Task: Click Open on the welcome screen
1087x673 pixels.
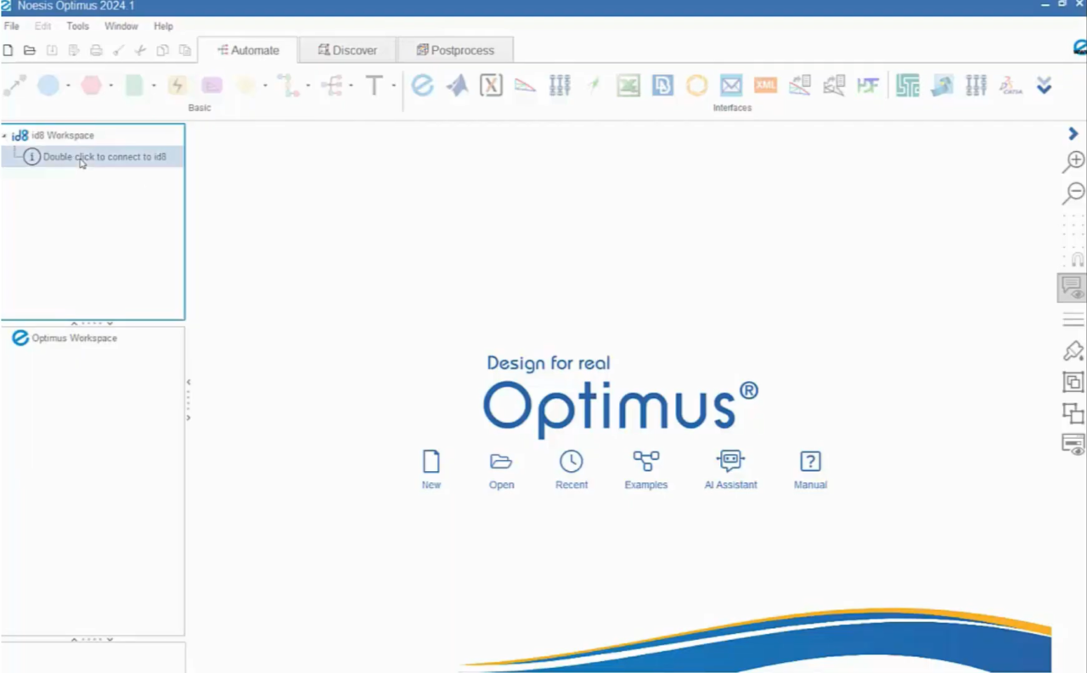Action: (501, 469)
